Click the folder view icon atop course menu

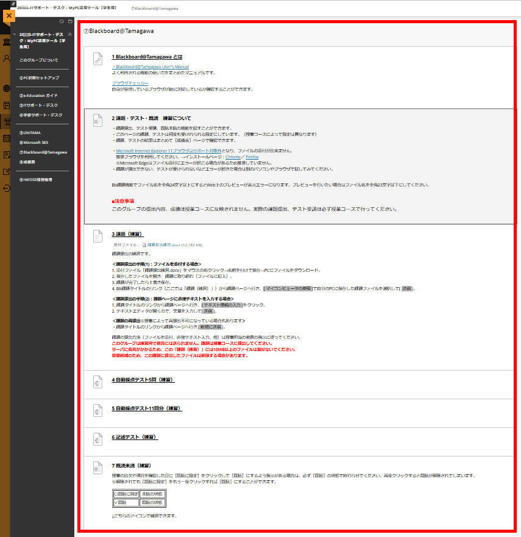pos(70,21)
